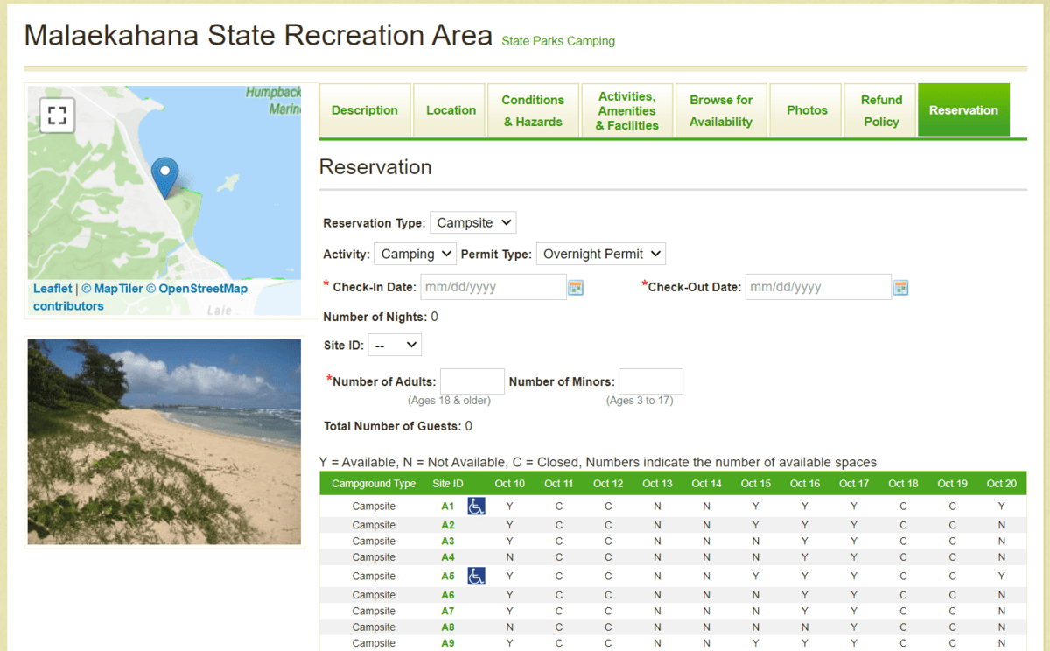
Task: Open the Photos tab
Action: pyautogui.click(x=807, y=110)
